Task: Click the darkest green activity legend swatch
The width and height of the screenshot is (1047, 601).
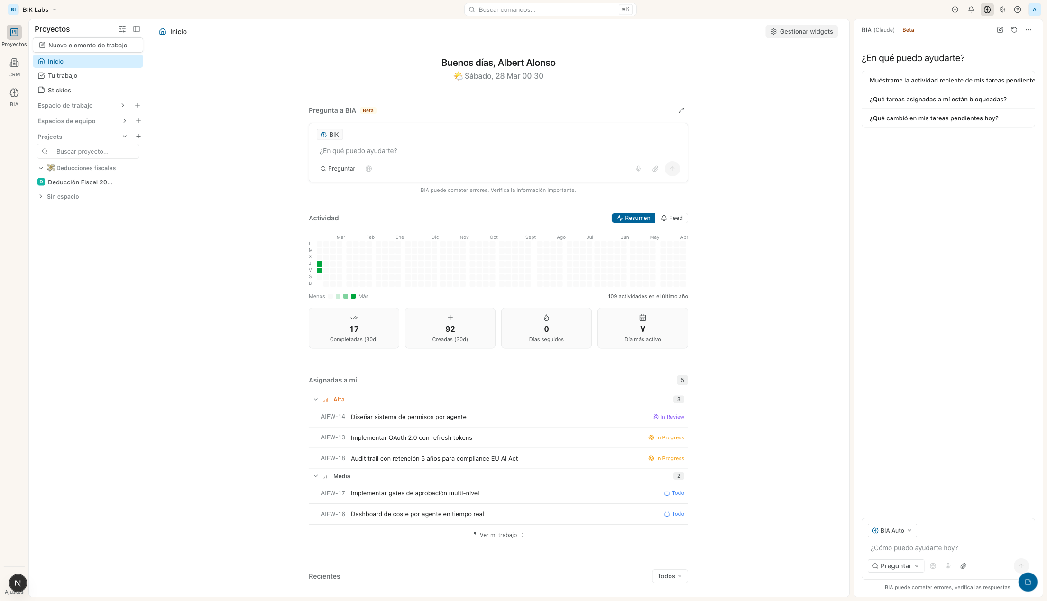Action: [353, 296]
